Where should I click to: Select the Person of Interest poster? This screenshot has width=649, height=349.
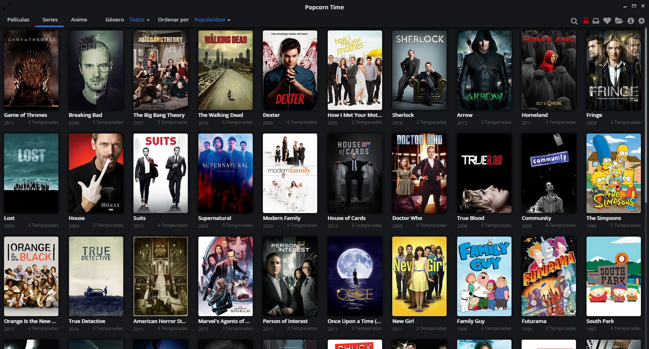290,276
